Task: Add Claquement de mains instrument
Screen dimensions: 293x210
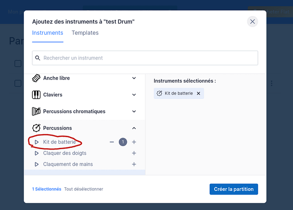Action: point(134,164)
